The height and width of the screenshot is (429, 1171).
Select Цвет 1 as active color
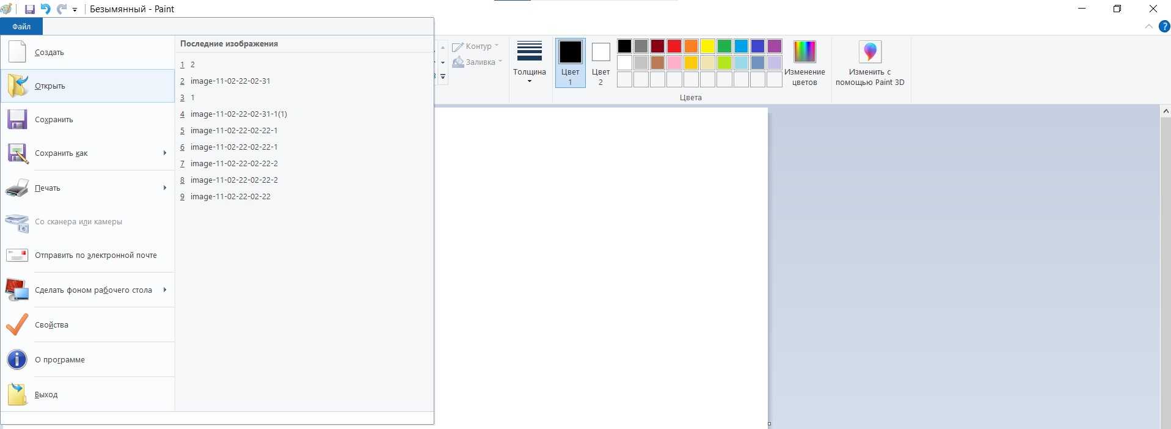point(570,62)
